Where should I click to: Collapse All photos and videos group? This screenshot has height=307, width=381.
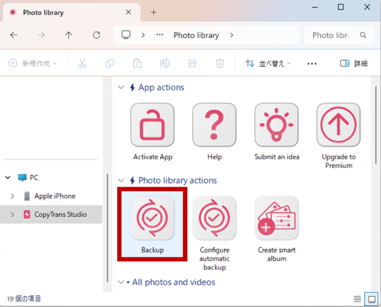(x=121, y=282)
